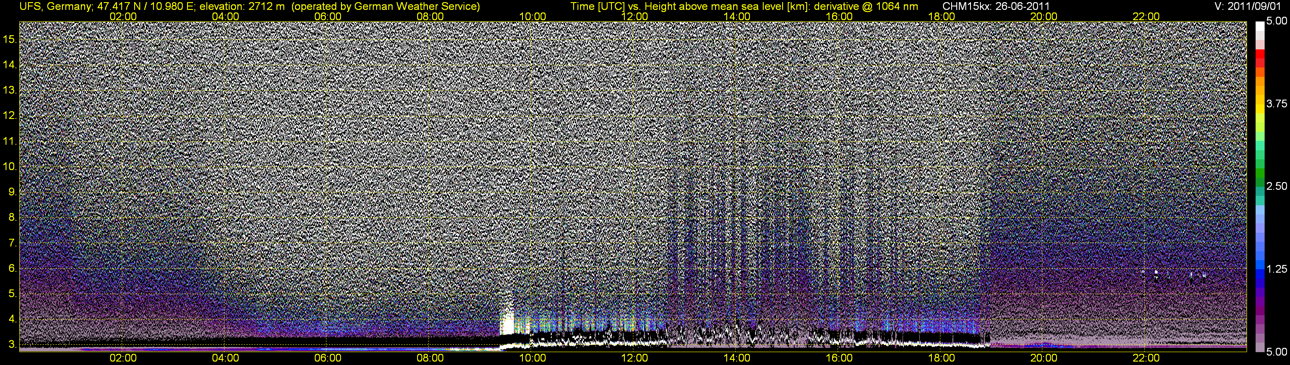Screen dimensions: 1290x365
Task: Click the '15.' km height axis label
Action: [10, 40]
